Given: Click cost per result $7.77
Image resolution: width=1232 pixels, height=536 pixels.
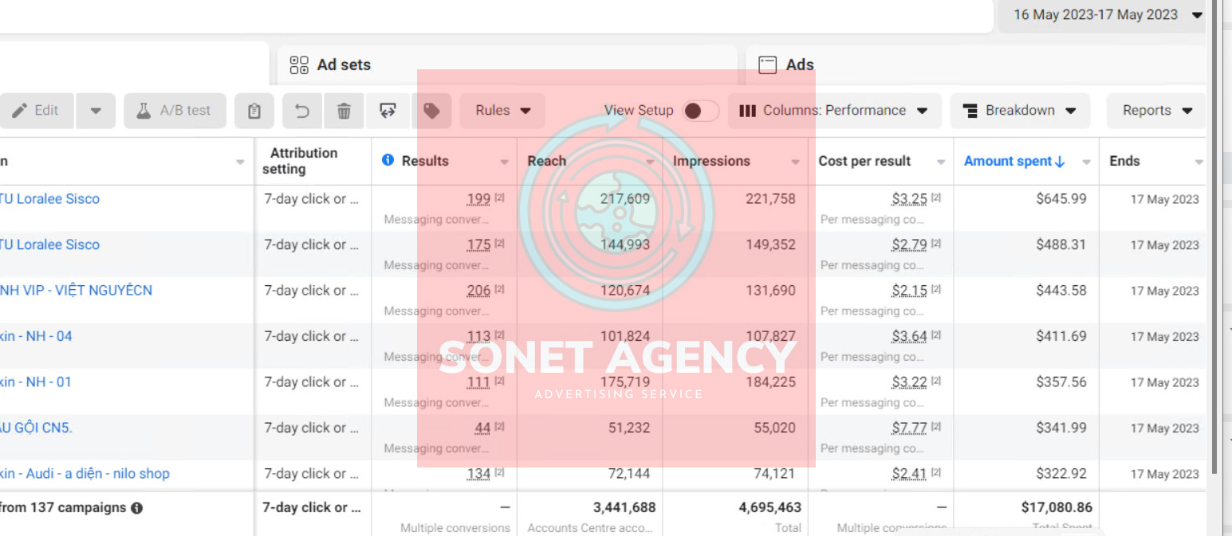Looking at the screenshot, I should (910, 428).
